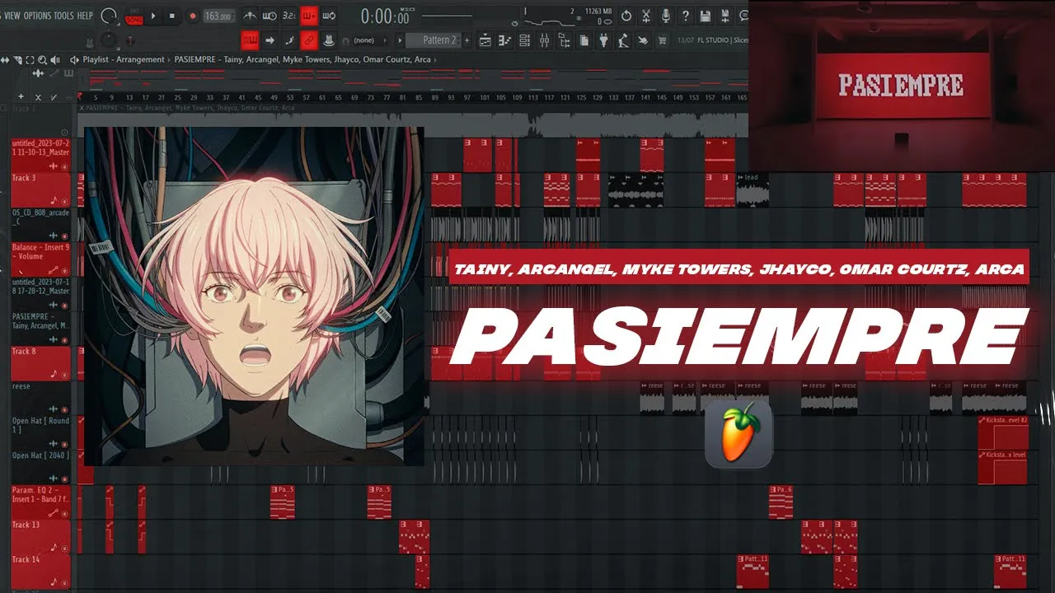Click the Stop transport button
The image size is (1055, 593).
[x=171, y=16]
